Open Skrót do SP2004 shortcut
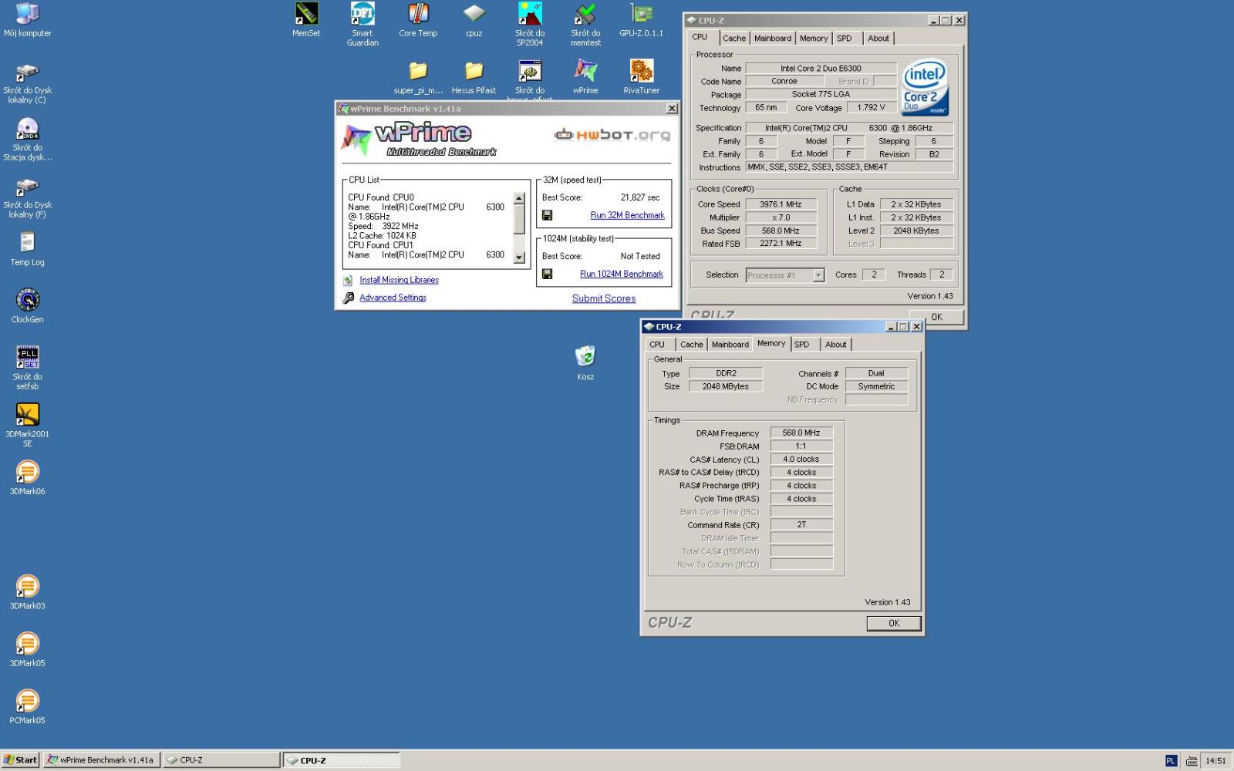Viewport: 1234px width, 771px height. pyautogui.click(x=530, y=24)
